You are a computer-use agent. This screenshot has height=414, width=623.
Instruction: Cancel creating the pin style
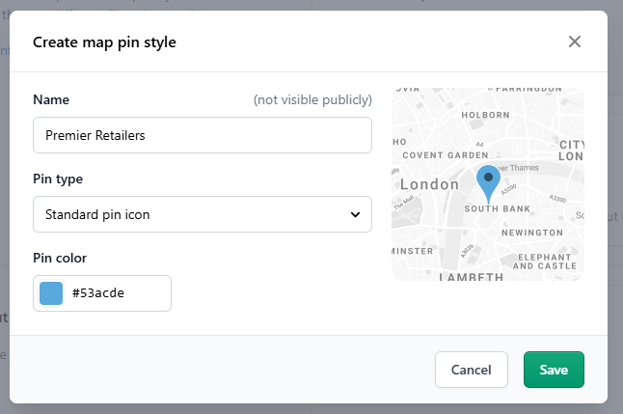(472, 370)
